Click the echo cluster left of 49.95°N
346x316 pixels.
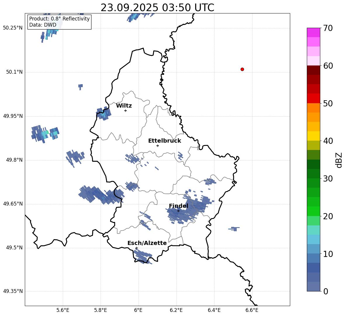(45, 134)
